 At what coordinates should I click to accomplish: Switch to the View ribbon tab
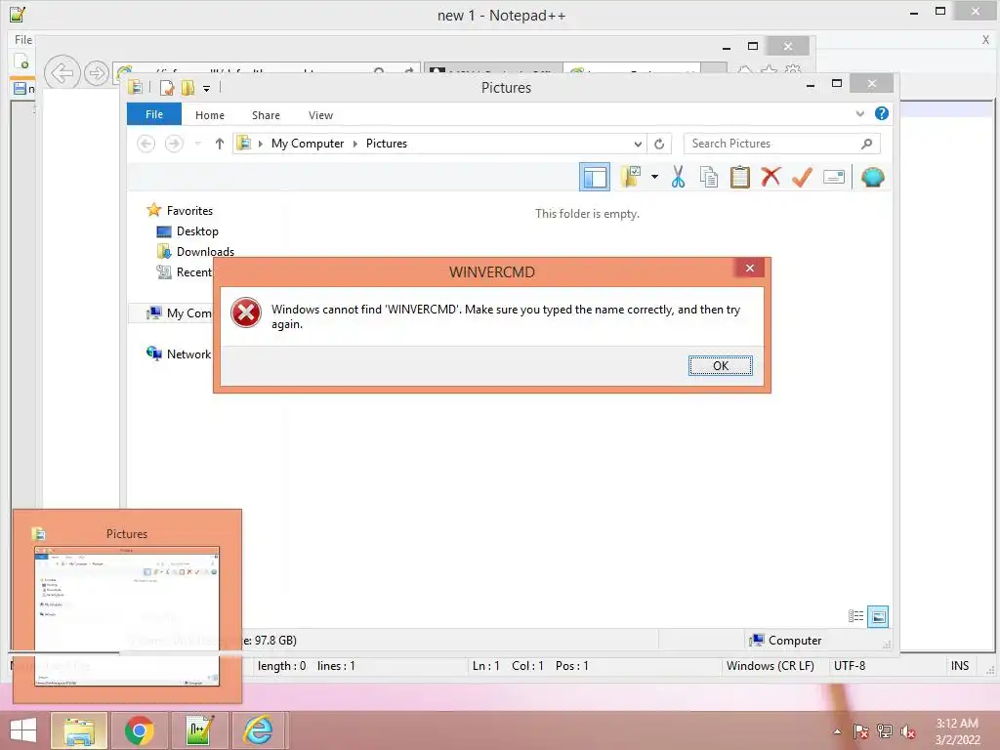click(320, 115)
